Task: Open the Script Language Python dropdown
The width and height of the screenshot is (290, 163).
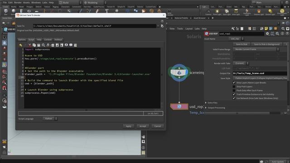Action: (50, 119)
